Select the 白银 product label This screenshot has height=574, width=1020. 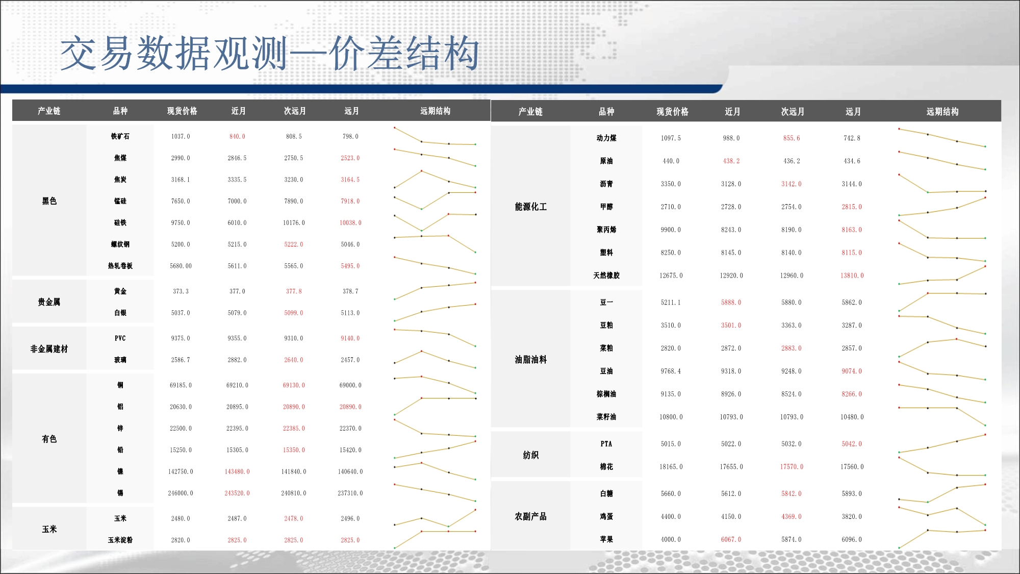(120, 312)
